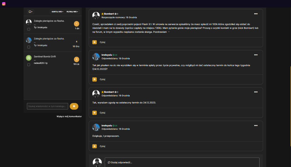Open three-dot menu on 'Dziękuję, i przepraszam' post
Image resolution: width=291 pixels, height=167 pixels.
coord(256,125)
